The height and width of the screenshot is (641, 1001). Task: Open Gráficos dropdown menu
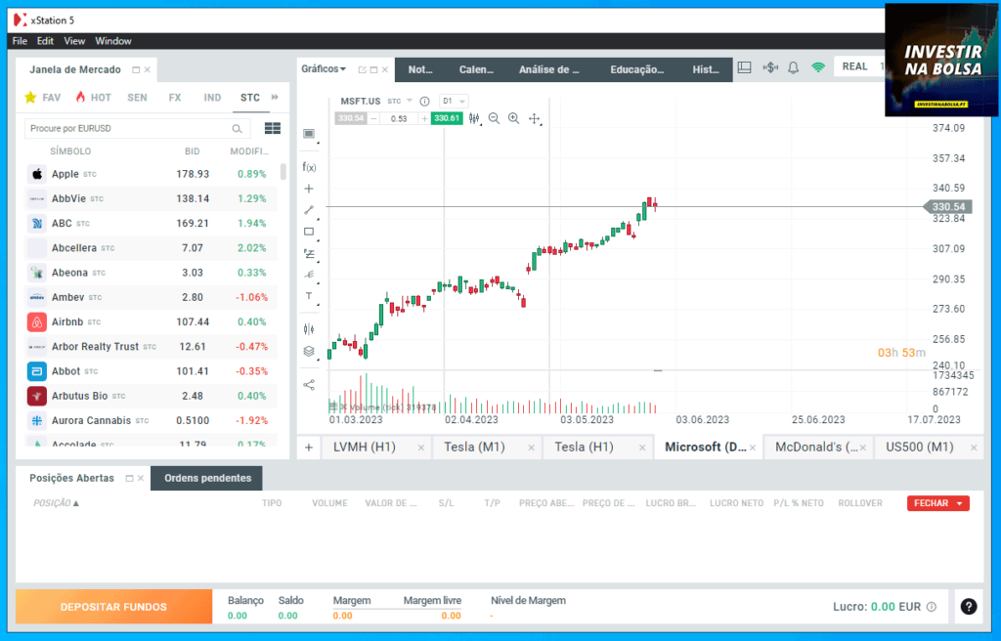(x=324, y=69)
